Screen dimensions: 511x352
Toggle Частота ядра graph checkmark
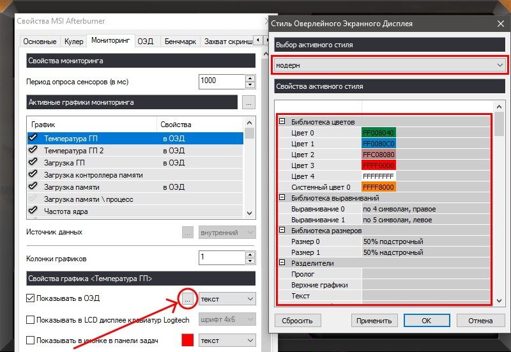(33, 211)
